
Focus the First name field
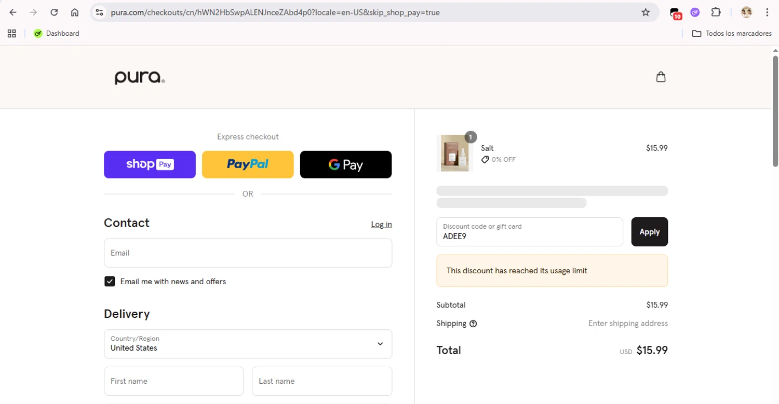(173, 381)
